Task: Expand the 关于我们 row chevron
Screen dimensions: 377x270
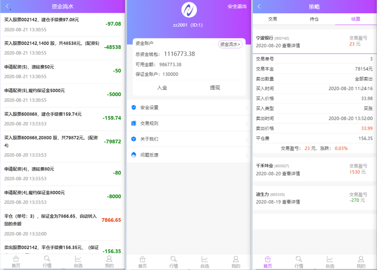Action: 247,139
